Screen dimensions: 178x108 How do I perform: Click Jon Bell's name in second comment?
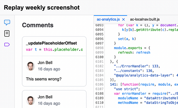coord(45,97)
